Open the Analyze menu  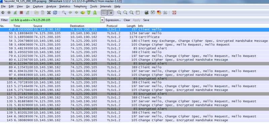pyautogui.click(x=51, y=6)
